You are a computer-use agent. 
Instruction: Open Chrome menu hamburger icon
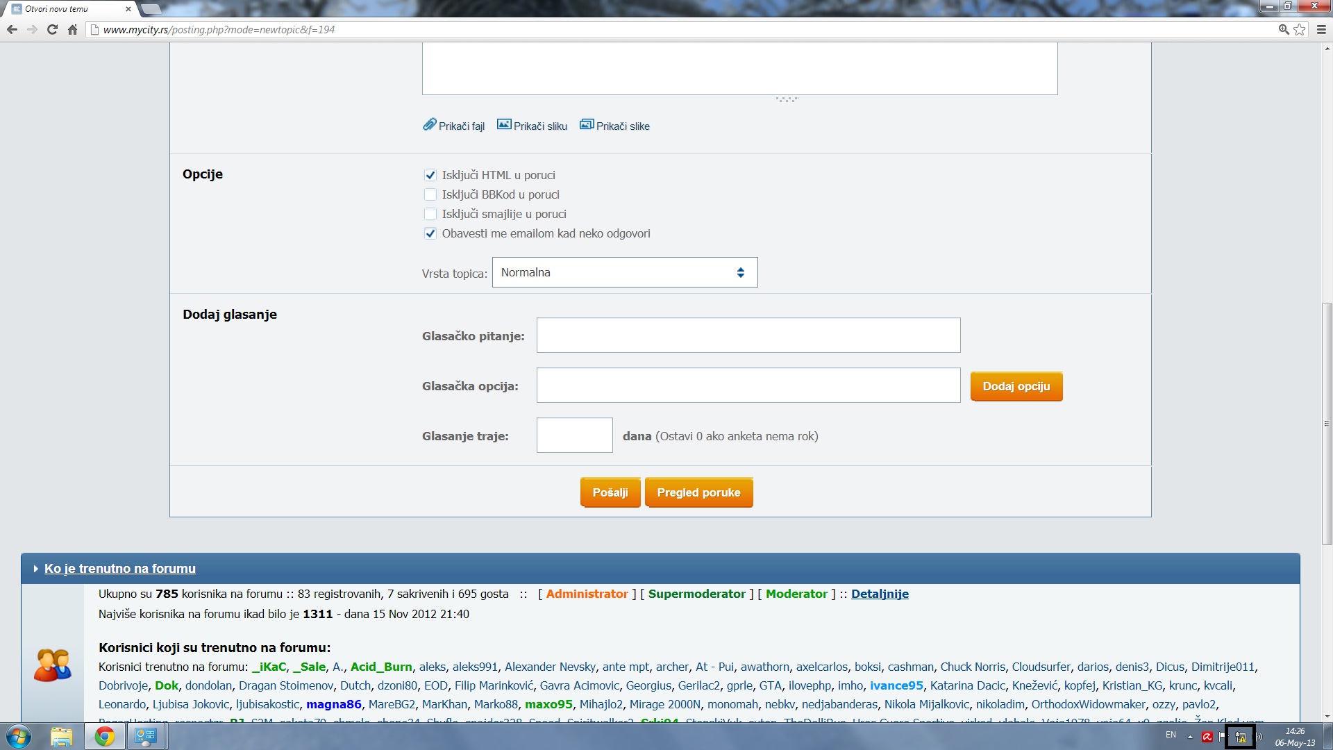pyautogui.click(x=1321, y=30)
